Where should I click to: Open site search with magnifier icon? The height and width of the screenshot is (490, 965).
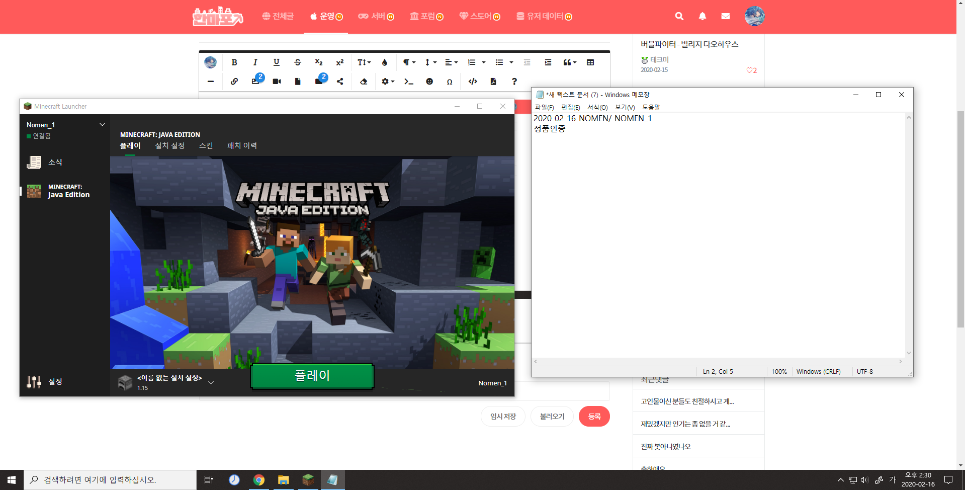(x=679, y=16)
